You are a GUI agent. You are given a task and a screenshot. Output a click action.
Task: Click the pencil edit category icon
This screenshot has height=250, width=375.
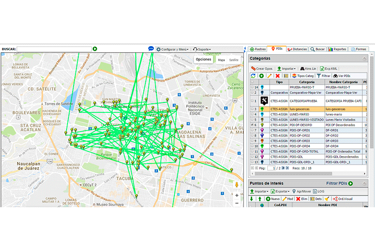pos(270,76)
